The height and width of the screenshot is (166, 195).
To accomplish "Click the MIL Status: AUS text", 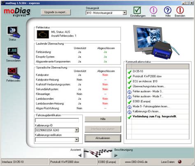I will coord(60,32).
